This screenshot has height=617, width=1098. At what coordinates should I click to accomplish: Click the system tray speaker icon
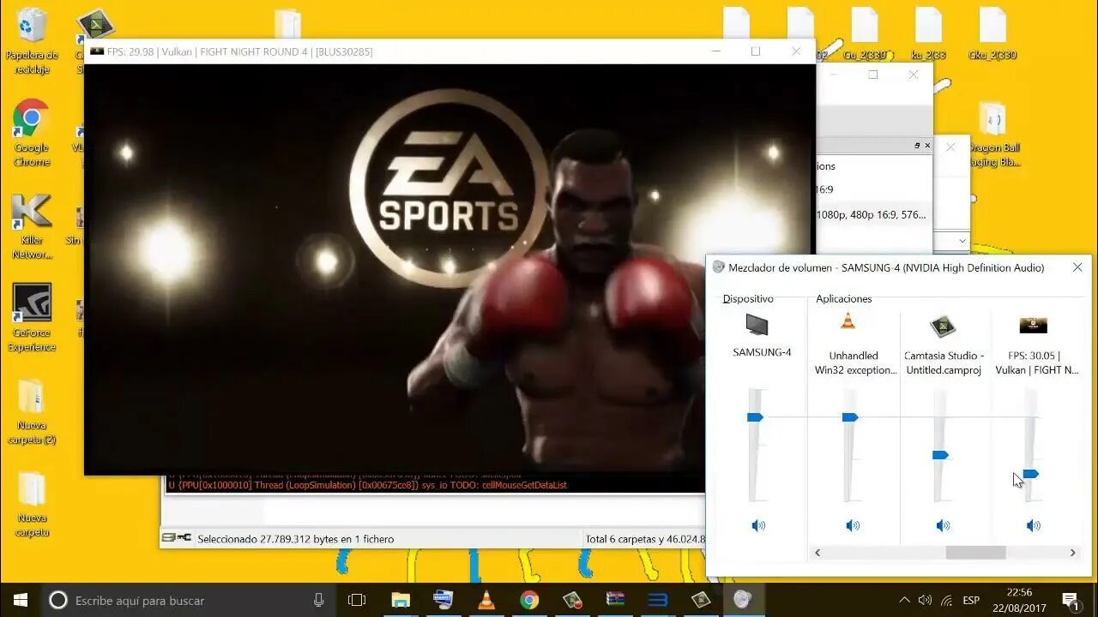pos(925,600)
